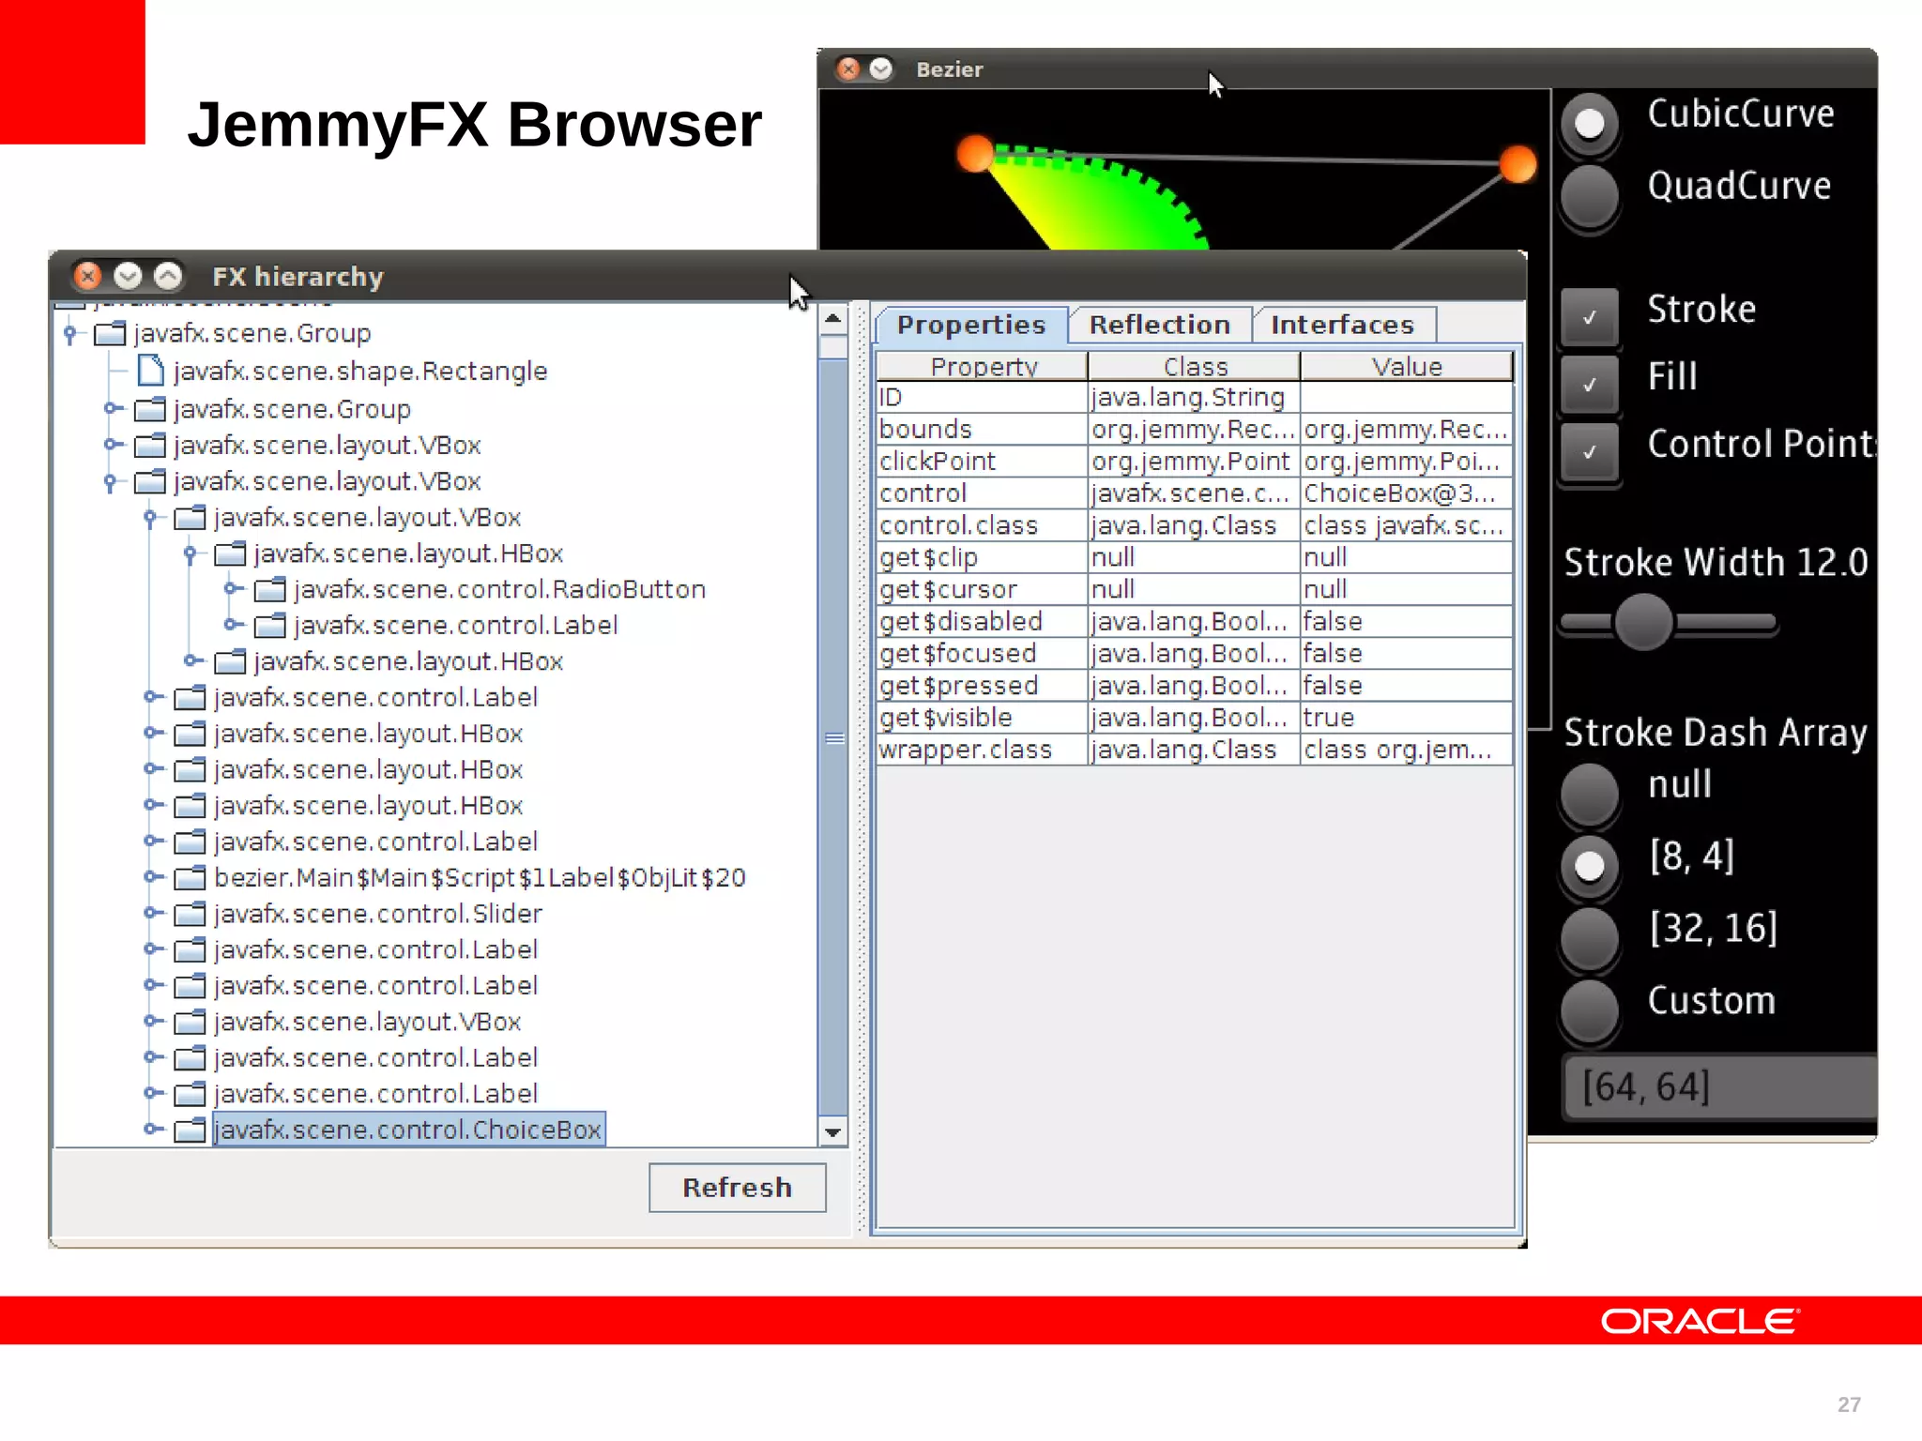This screenshot has width=1922, height=1441.
Task: Open the Interfaces tab
Action: (x=1342, y=325)
